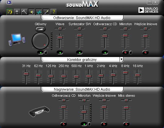Click the 500 Hz equalizer slider

76,77
